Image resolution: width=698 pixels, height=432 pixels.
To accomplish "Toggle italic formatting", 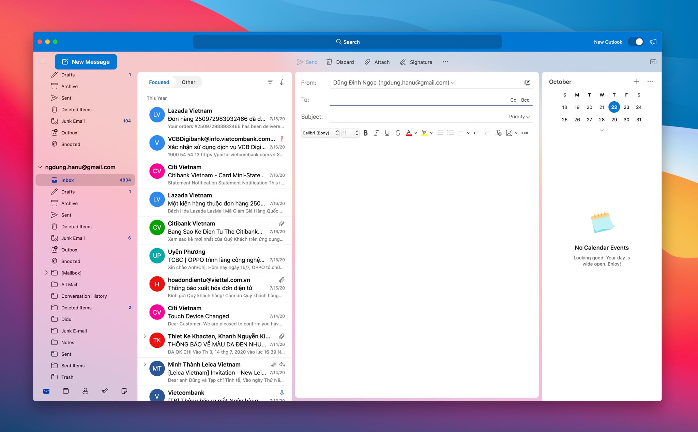I will [376, 133].
